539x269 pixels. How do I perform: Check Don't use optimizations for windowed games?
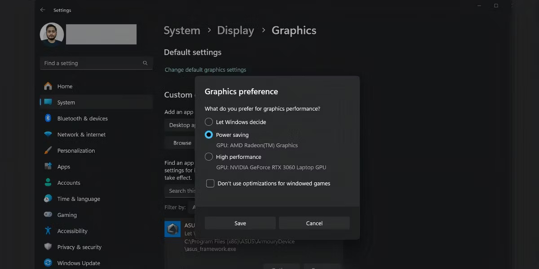click(210, 183)
